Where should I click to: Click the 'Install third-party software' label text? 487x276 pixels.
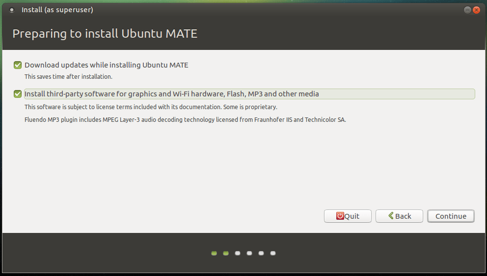172,94
